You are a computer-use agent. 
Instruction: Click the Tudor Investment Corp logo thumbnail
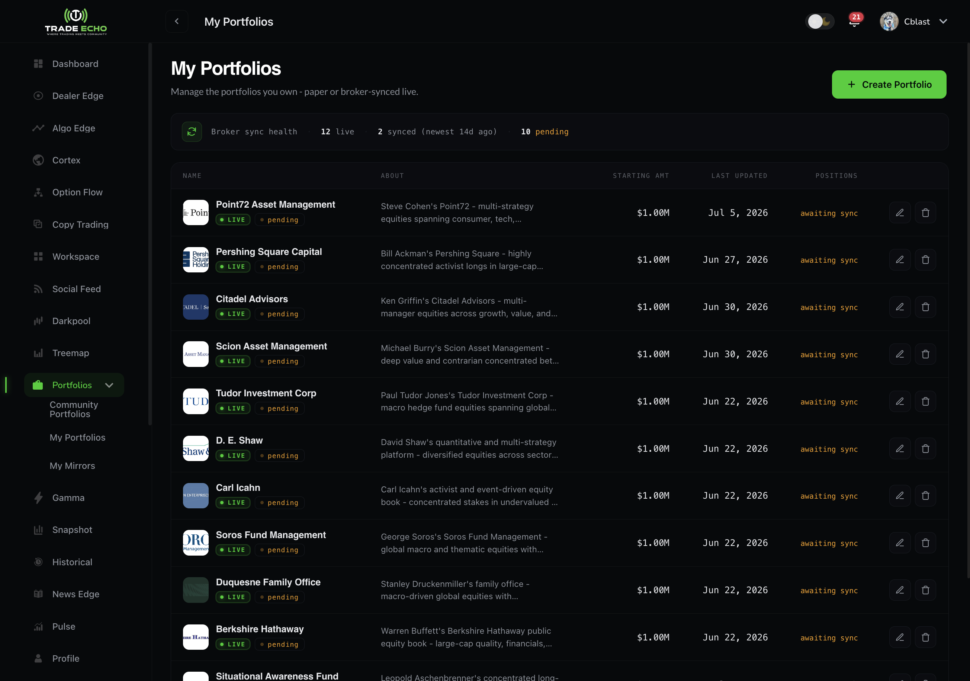(196, 401)
